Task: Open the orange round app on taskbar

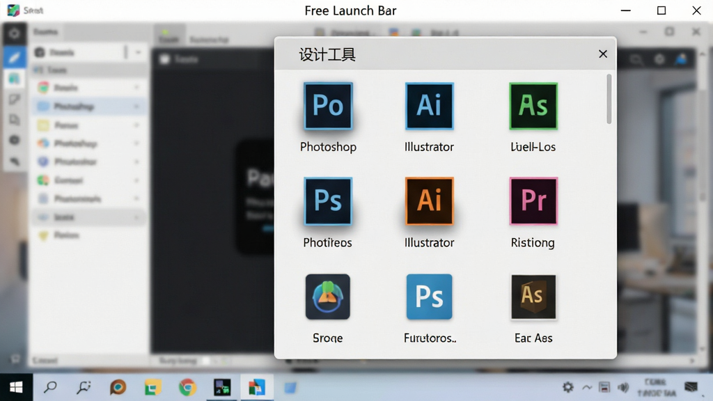Action: pos(118,387)
